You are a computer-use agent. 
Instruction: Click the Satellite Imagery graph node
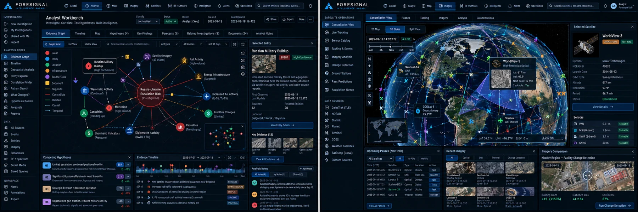click(147, 57)
